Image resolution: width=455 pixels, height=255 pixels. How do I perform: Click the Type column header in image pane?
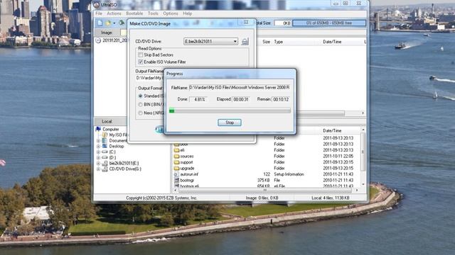tap(279, 42)
